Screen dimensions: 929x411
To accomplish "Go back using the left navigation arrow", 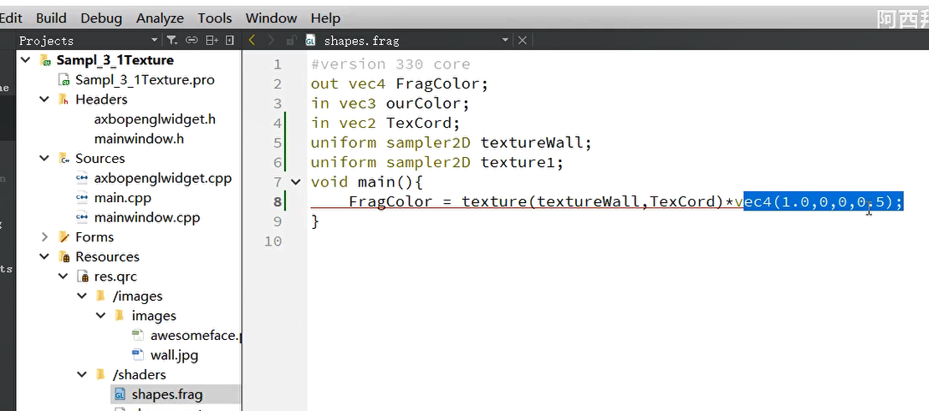I will [x=253, y=40].
